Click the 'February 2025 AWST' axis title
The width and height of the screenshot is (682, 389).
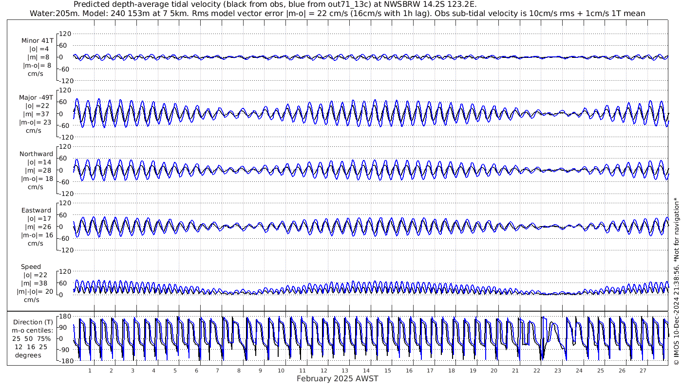337,378
